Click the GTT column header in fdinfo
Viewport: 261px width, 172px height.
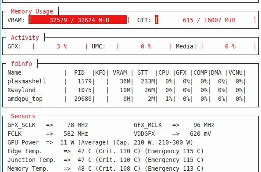coord(143,72)
